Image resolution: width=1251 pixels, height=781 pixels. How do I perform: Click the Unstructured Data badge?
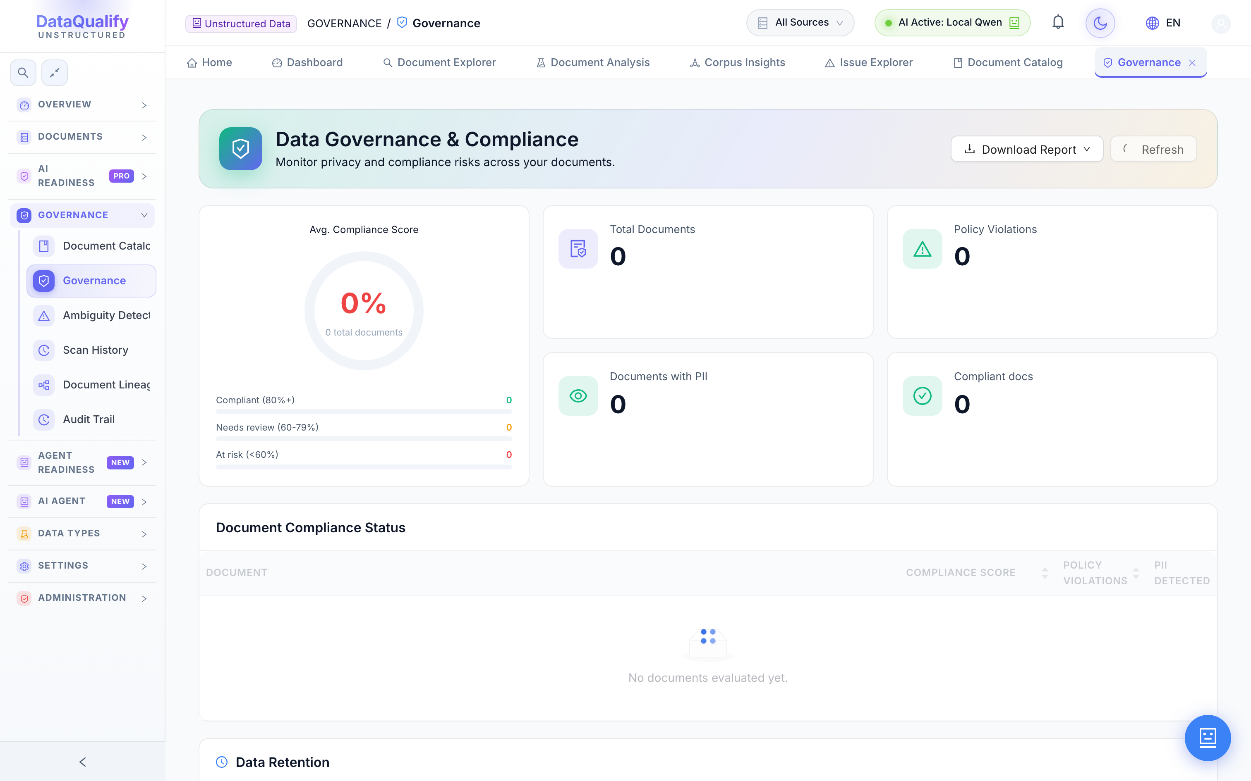pos(241,23)
